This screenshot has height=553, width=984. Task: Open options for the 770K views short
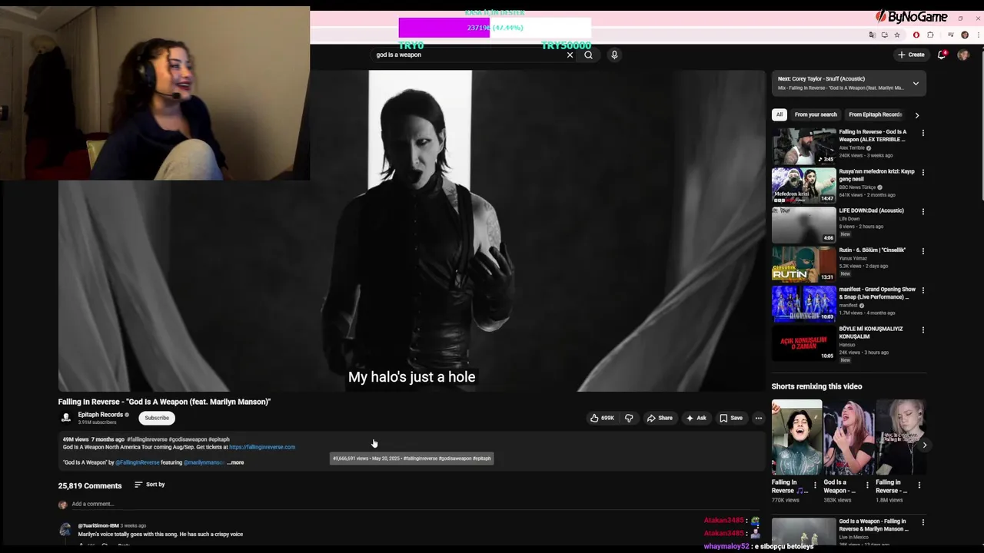(x=815, y=485)
